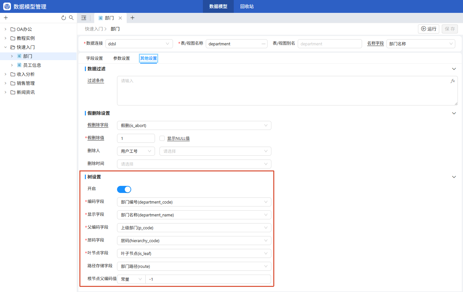Click the 收入分析 folder icon

click(13, 74)
